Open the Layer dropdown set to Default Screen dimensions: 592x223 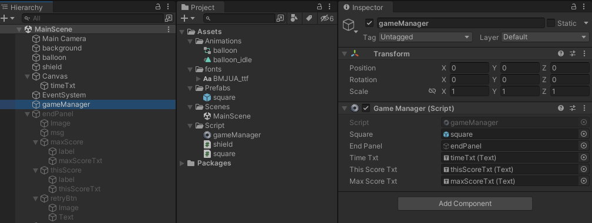[x=545, y=37]
